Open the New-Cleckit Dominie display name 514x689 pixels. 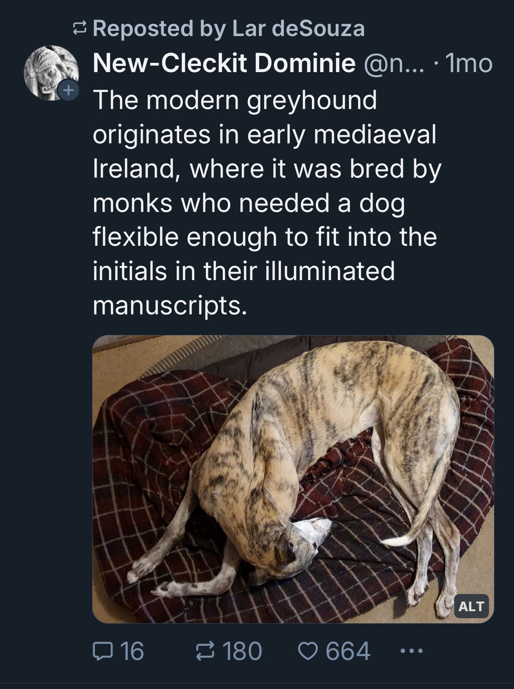tap(224, 63)
